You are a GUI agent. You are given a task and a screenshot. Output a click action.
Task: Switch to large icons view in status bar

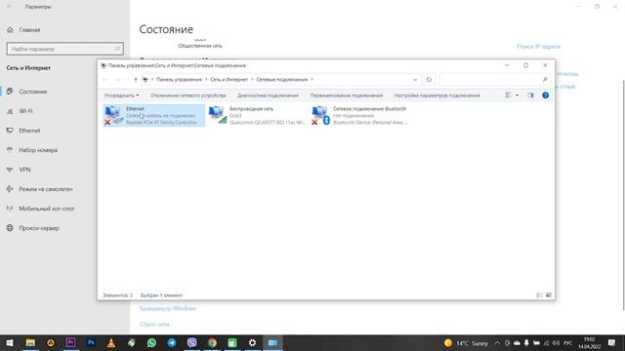pos(549,295)
